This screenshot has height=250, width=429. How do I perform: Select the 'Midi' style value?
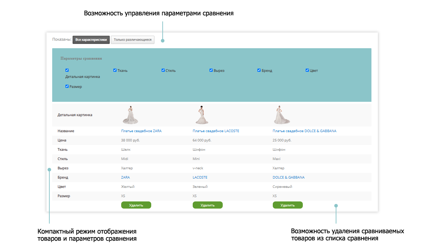pos(125,159)
